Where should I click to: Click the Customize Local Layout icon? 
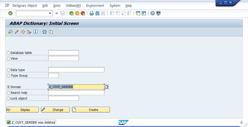(158, 13)
